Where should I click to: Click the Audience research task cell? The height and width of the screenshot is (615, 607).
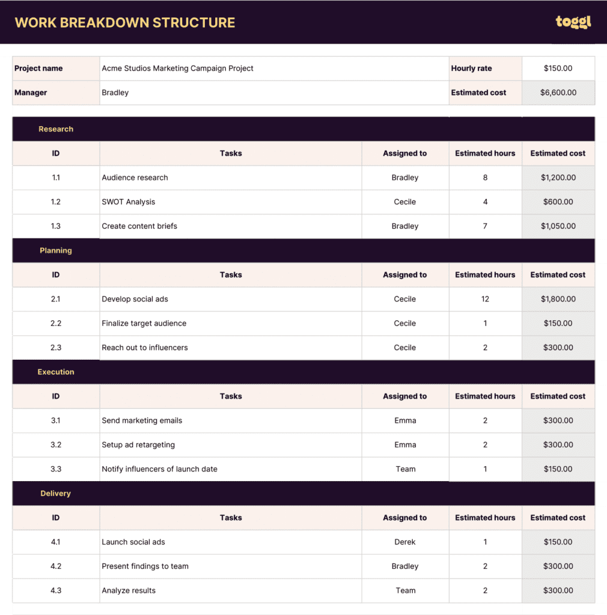(x=135, y=178)
